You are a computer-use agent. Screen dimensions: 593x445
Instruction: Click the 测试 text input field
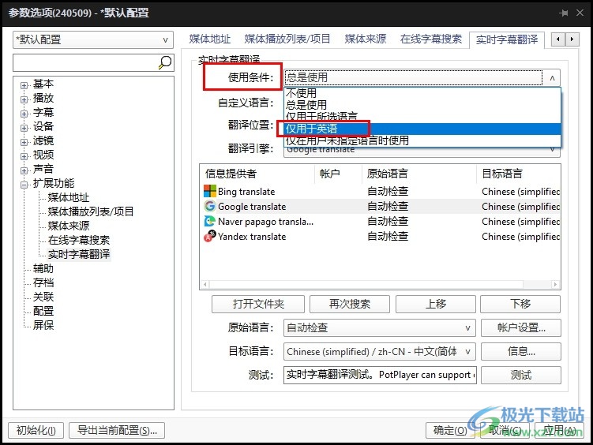[x=380, y=375]
